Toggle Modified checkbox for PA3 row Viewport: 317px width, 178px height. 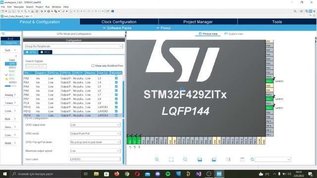point(116,83)
